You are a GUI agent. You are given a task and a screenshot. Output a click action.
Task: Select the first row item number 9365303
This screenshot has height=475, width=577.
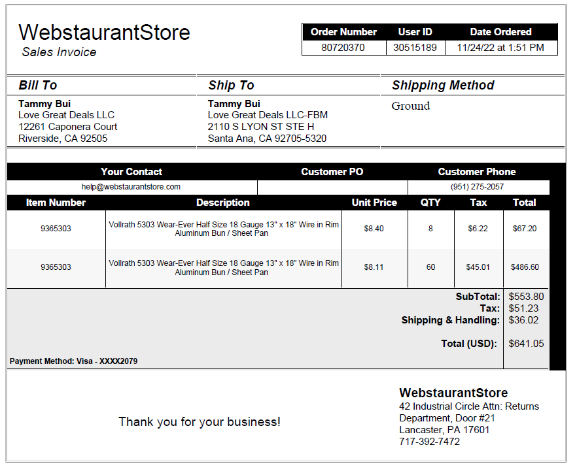[56, 229]
